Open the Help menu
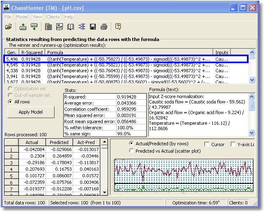 (69, 17)
